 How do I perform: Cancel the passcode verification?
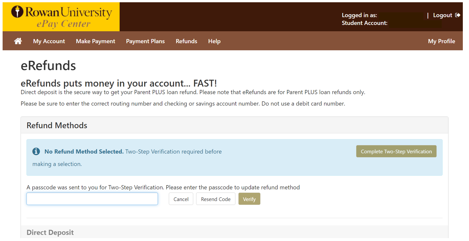[x=181, y=199]
